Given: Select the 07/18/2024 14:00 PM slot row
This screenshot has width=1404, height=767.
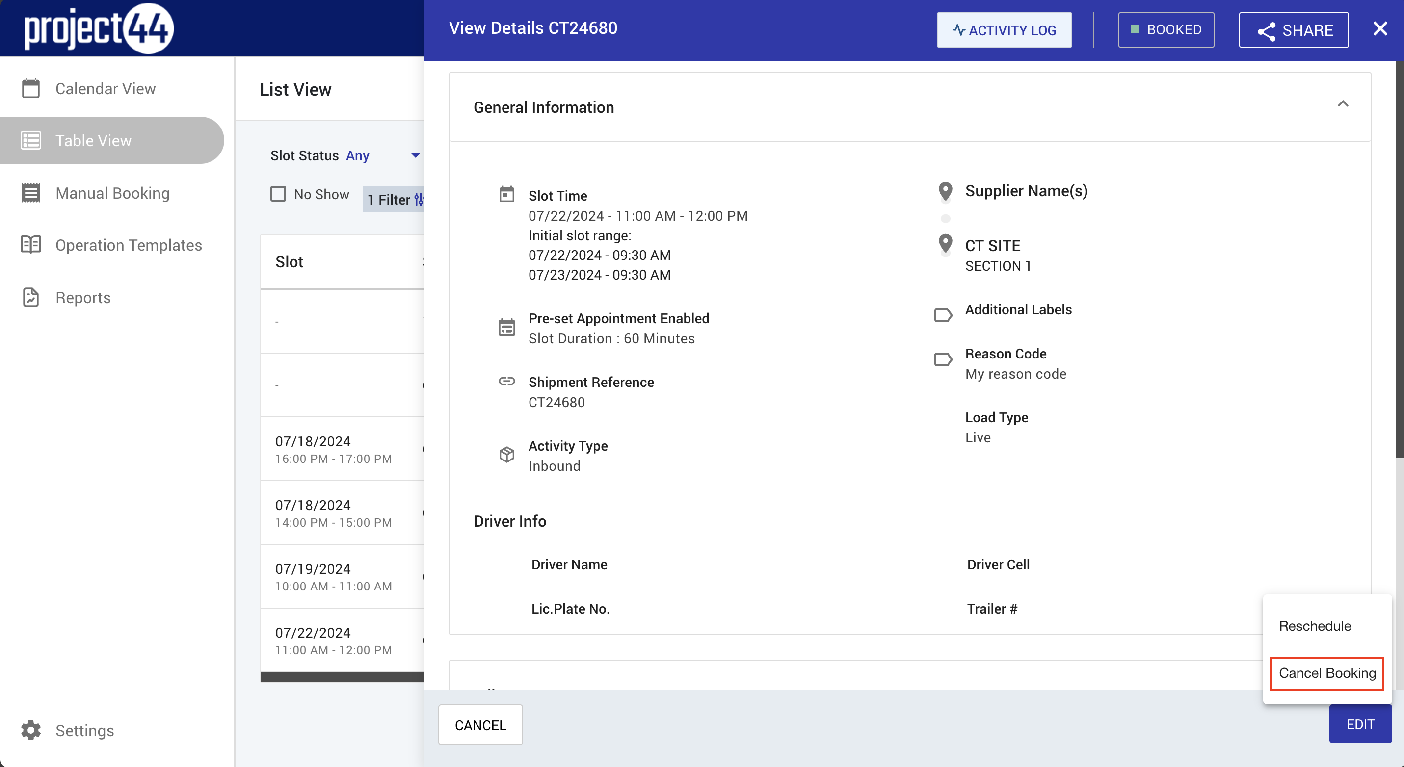Looking at the screenshot, I should 342,513.
